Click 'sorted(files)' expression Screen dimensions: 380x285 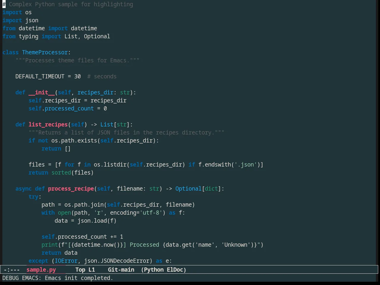click(x=72, y=172)
